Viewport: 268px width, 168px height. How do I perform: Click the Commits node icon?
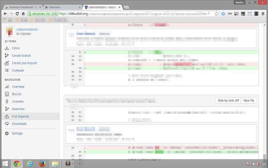tap(7, 102)
